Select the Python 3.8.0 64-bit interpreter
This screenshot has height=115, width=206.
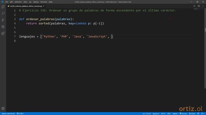8,114
